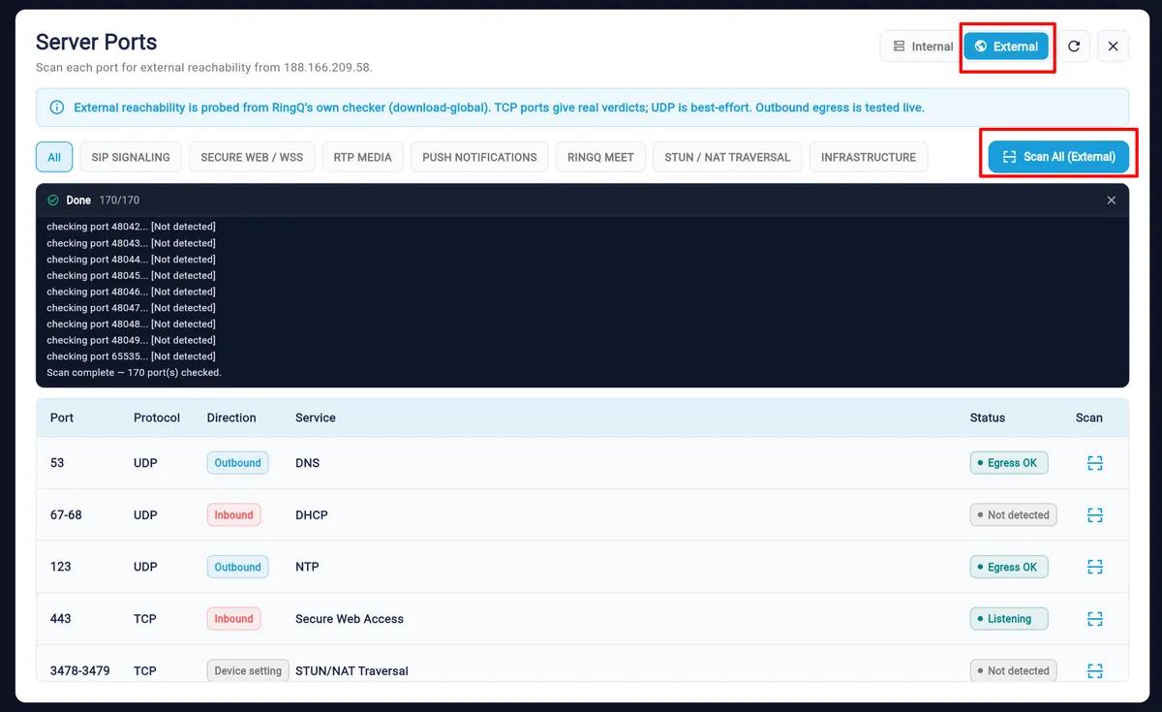The height and width of the screenshot is (712, 1162).
Task: Click Outbound badge in NTP row
Action: [237, 567]
